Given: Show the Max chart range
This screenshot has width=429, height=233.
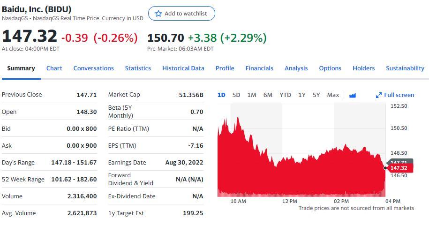Looking at the screenshot, I should click(x=333, y=95).
